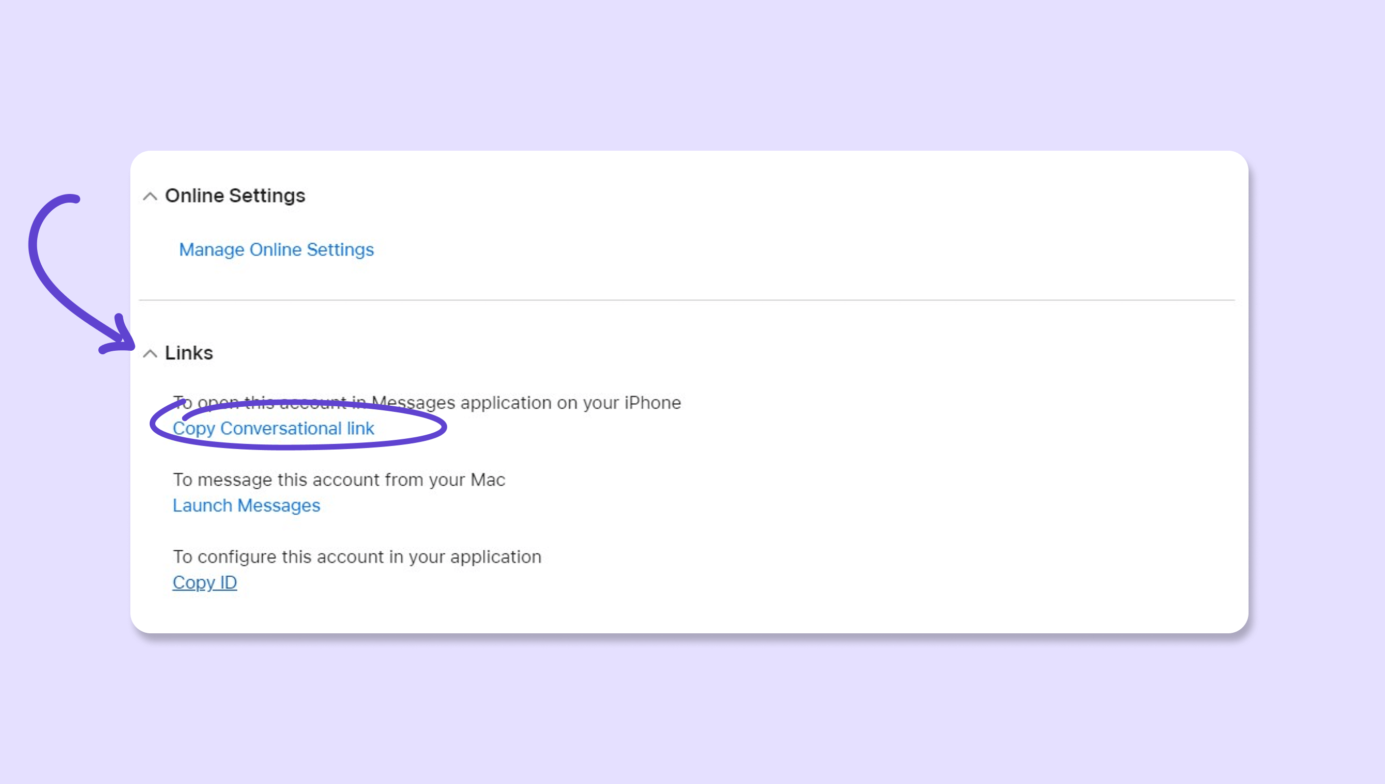This screenshot has width=1385, height=784.
Task: Click the horizontal divider between sections
Action: click(x=686, y=300)
